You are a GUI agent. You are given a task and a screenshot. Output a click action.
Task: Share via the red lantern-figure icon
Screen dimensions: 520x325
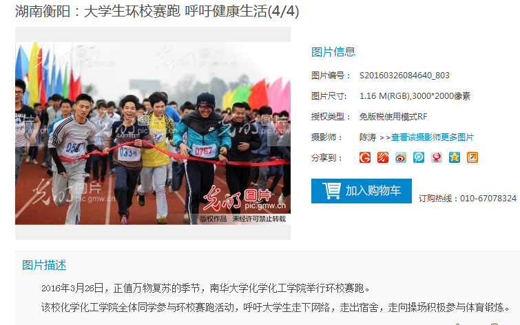tap(437, 157)
